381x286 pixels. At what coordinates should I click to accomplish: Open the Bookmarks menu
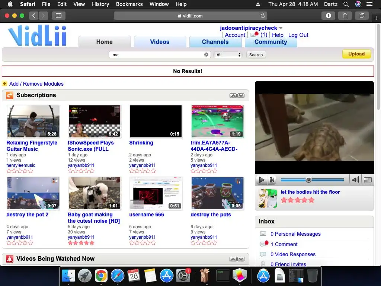click(x=129, y=4)
